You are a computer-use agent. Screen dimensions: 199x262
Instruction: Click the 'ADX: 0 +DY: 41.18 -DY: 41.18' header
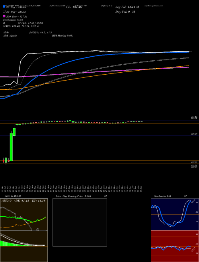click(23, 201)
